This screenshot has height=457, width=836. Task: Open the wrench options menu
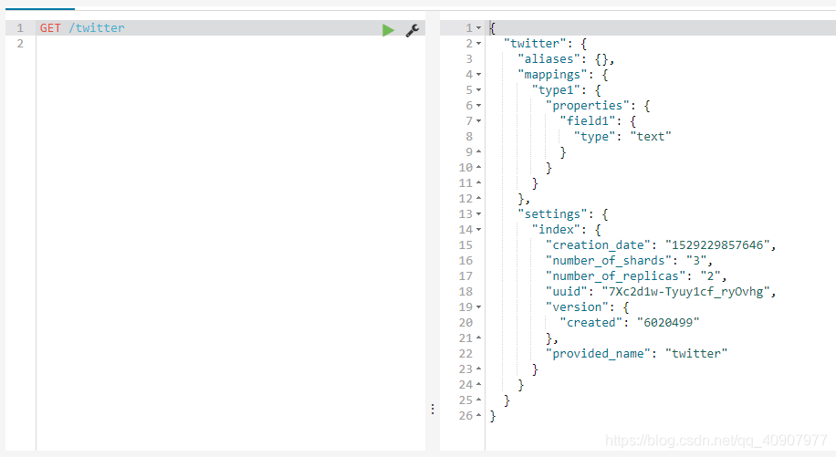coord(413,30)
